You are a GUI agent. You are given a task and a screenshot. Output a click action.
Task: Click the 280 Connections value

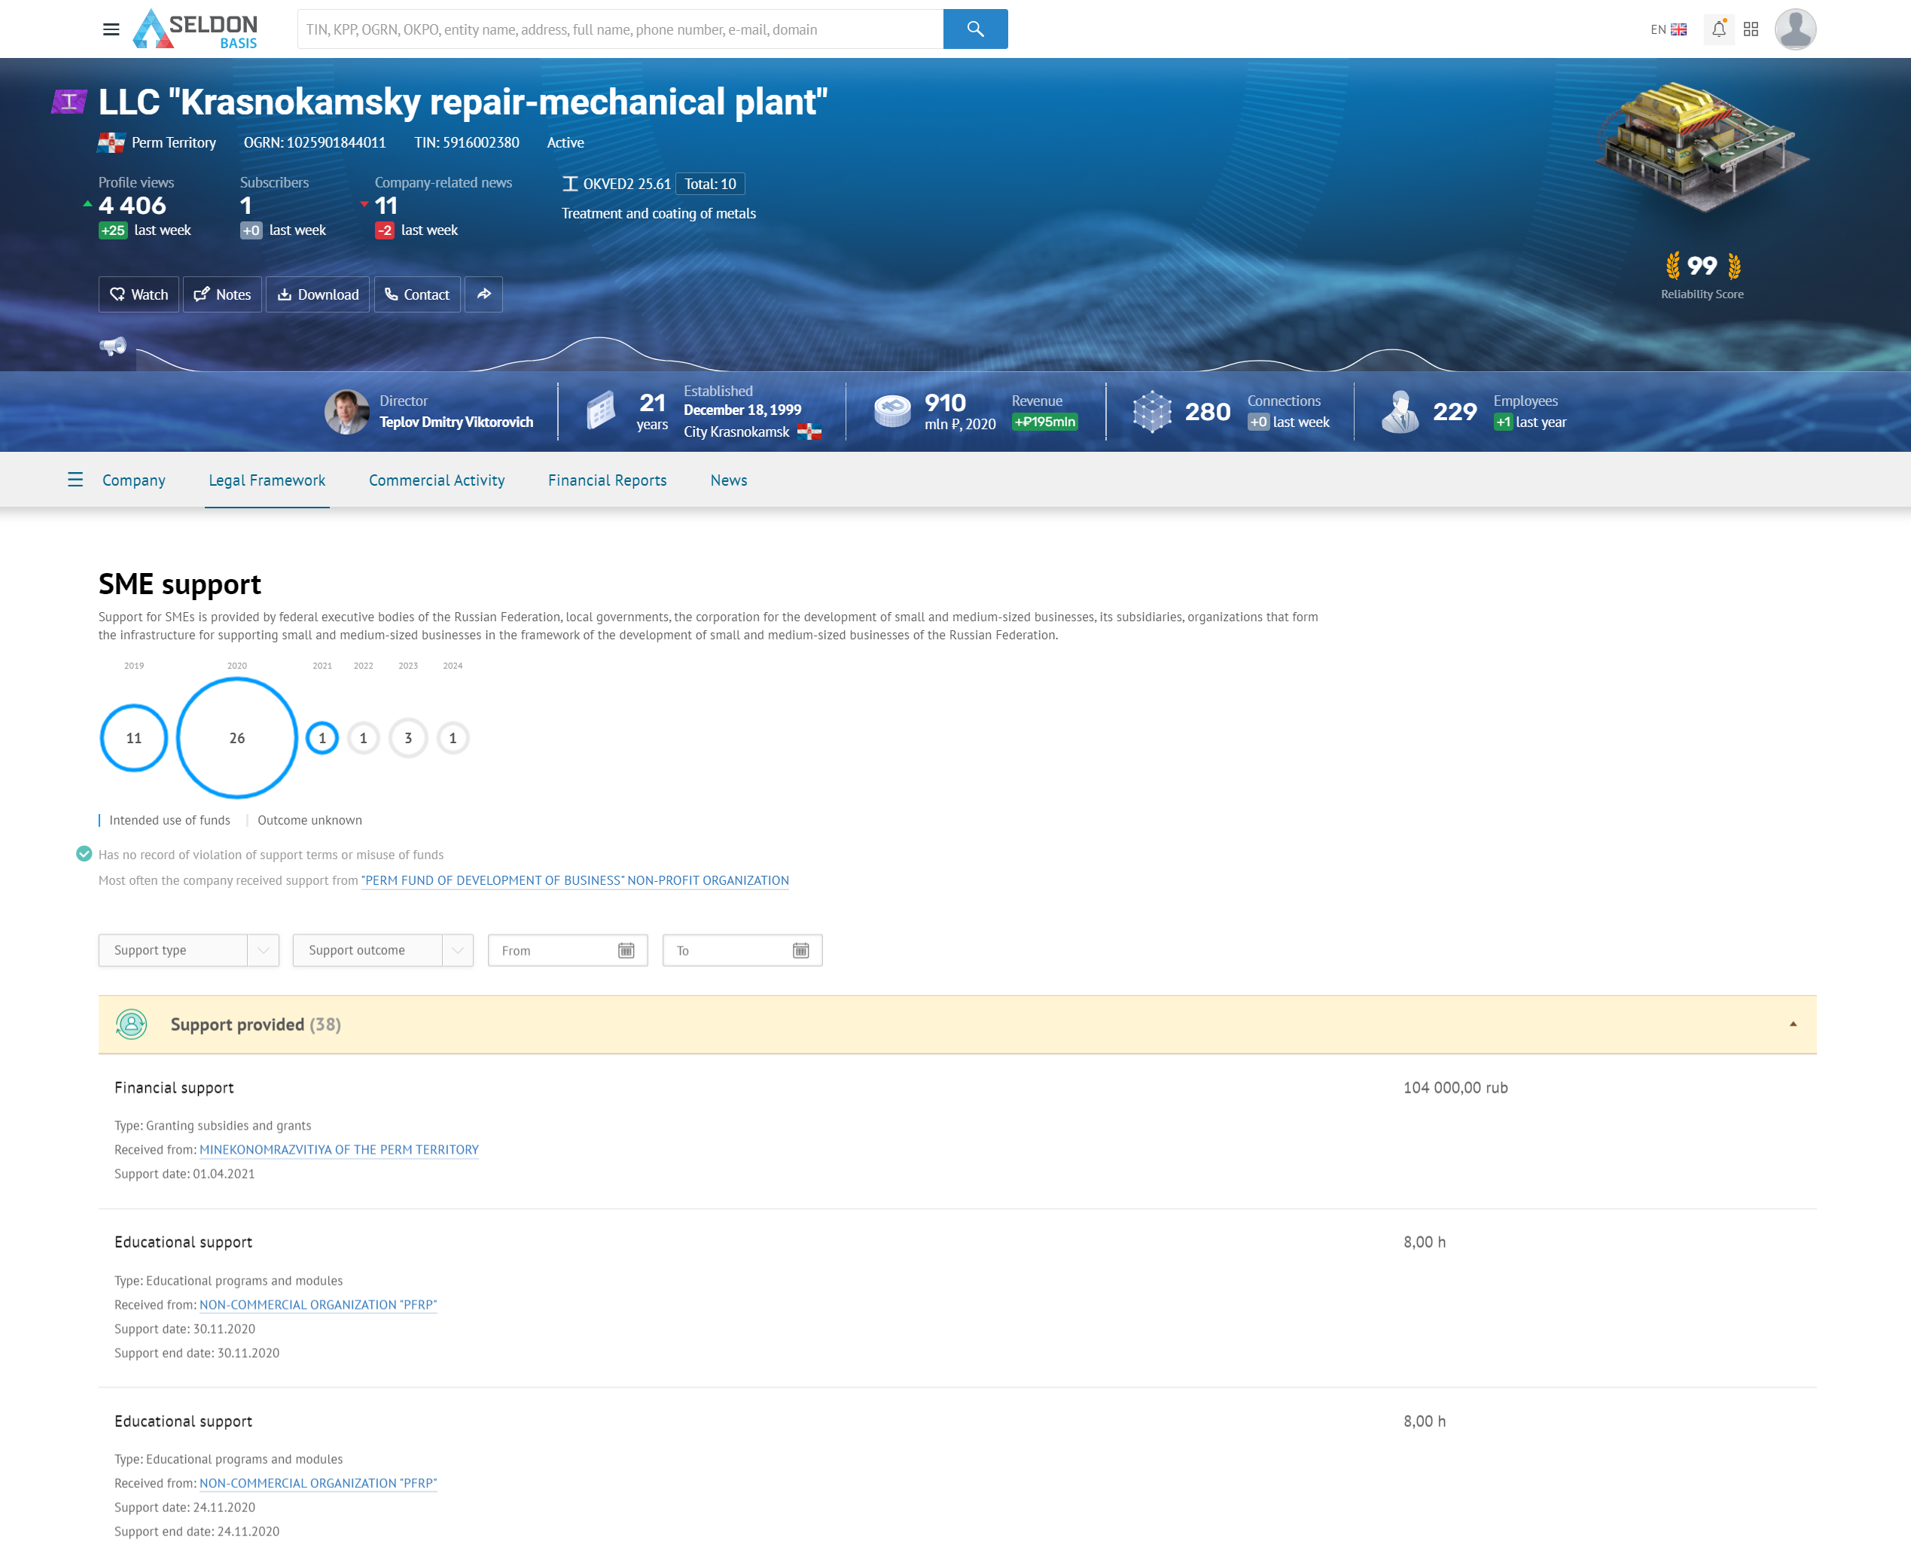click(x=1207, y=412)
